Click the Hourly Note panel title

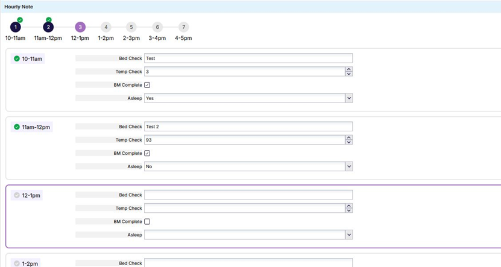point(19,7)
